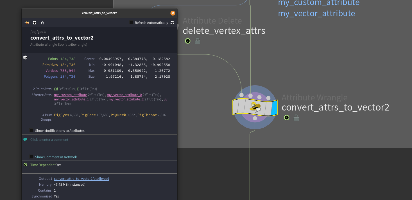Screen dimensions: 412x200
Task: Click the clock badge on the delete_vertex_attrs node
Action: pyautogui.click(x=187, y=41)
